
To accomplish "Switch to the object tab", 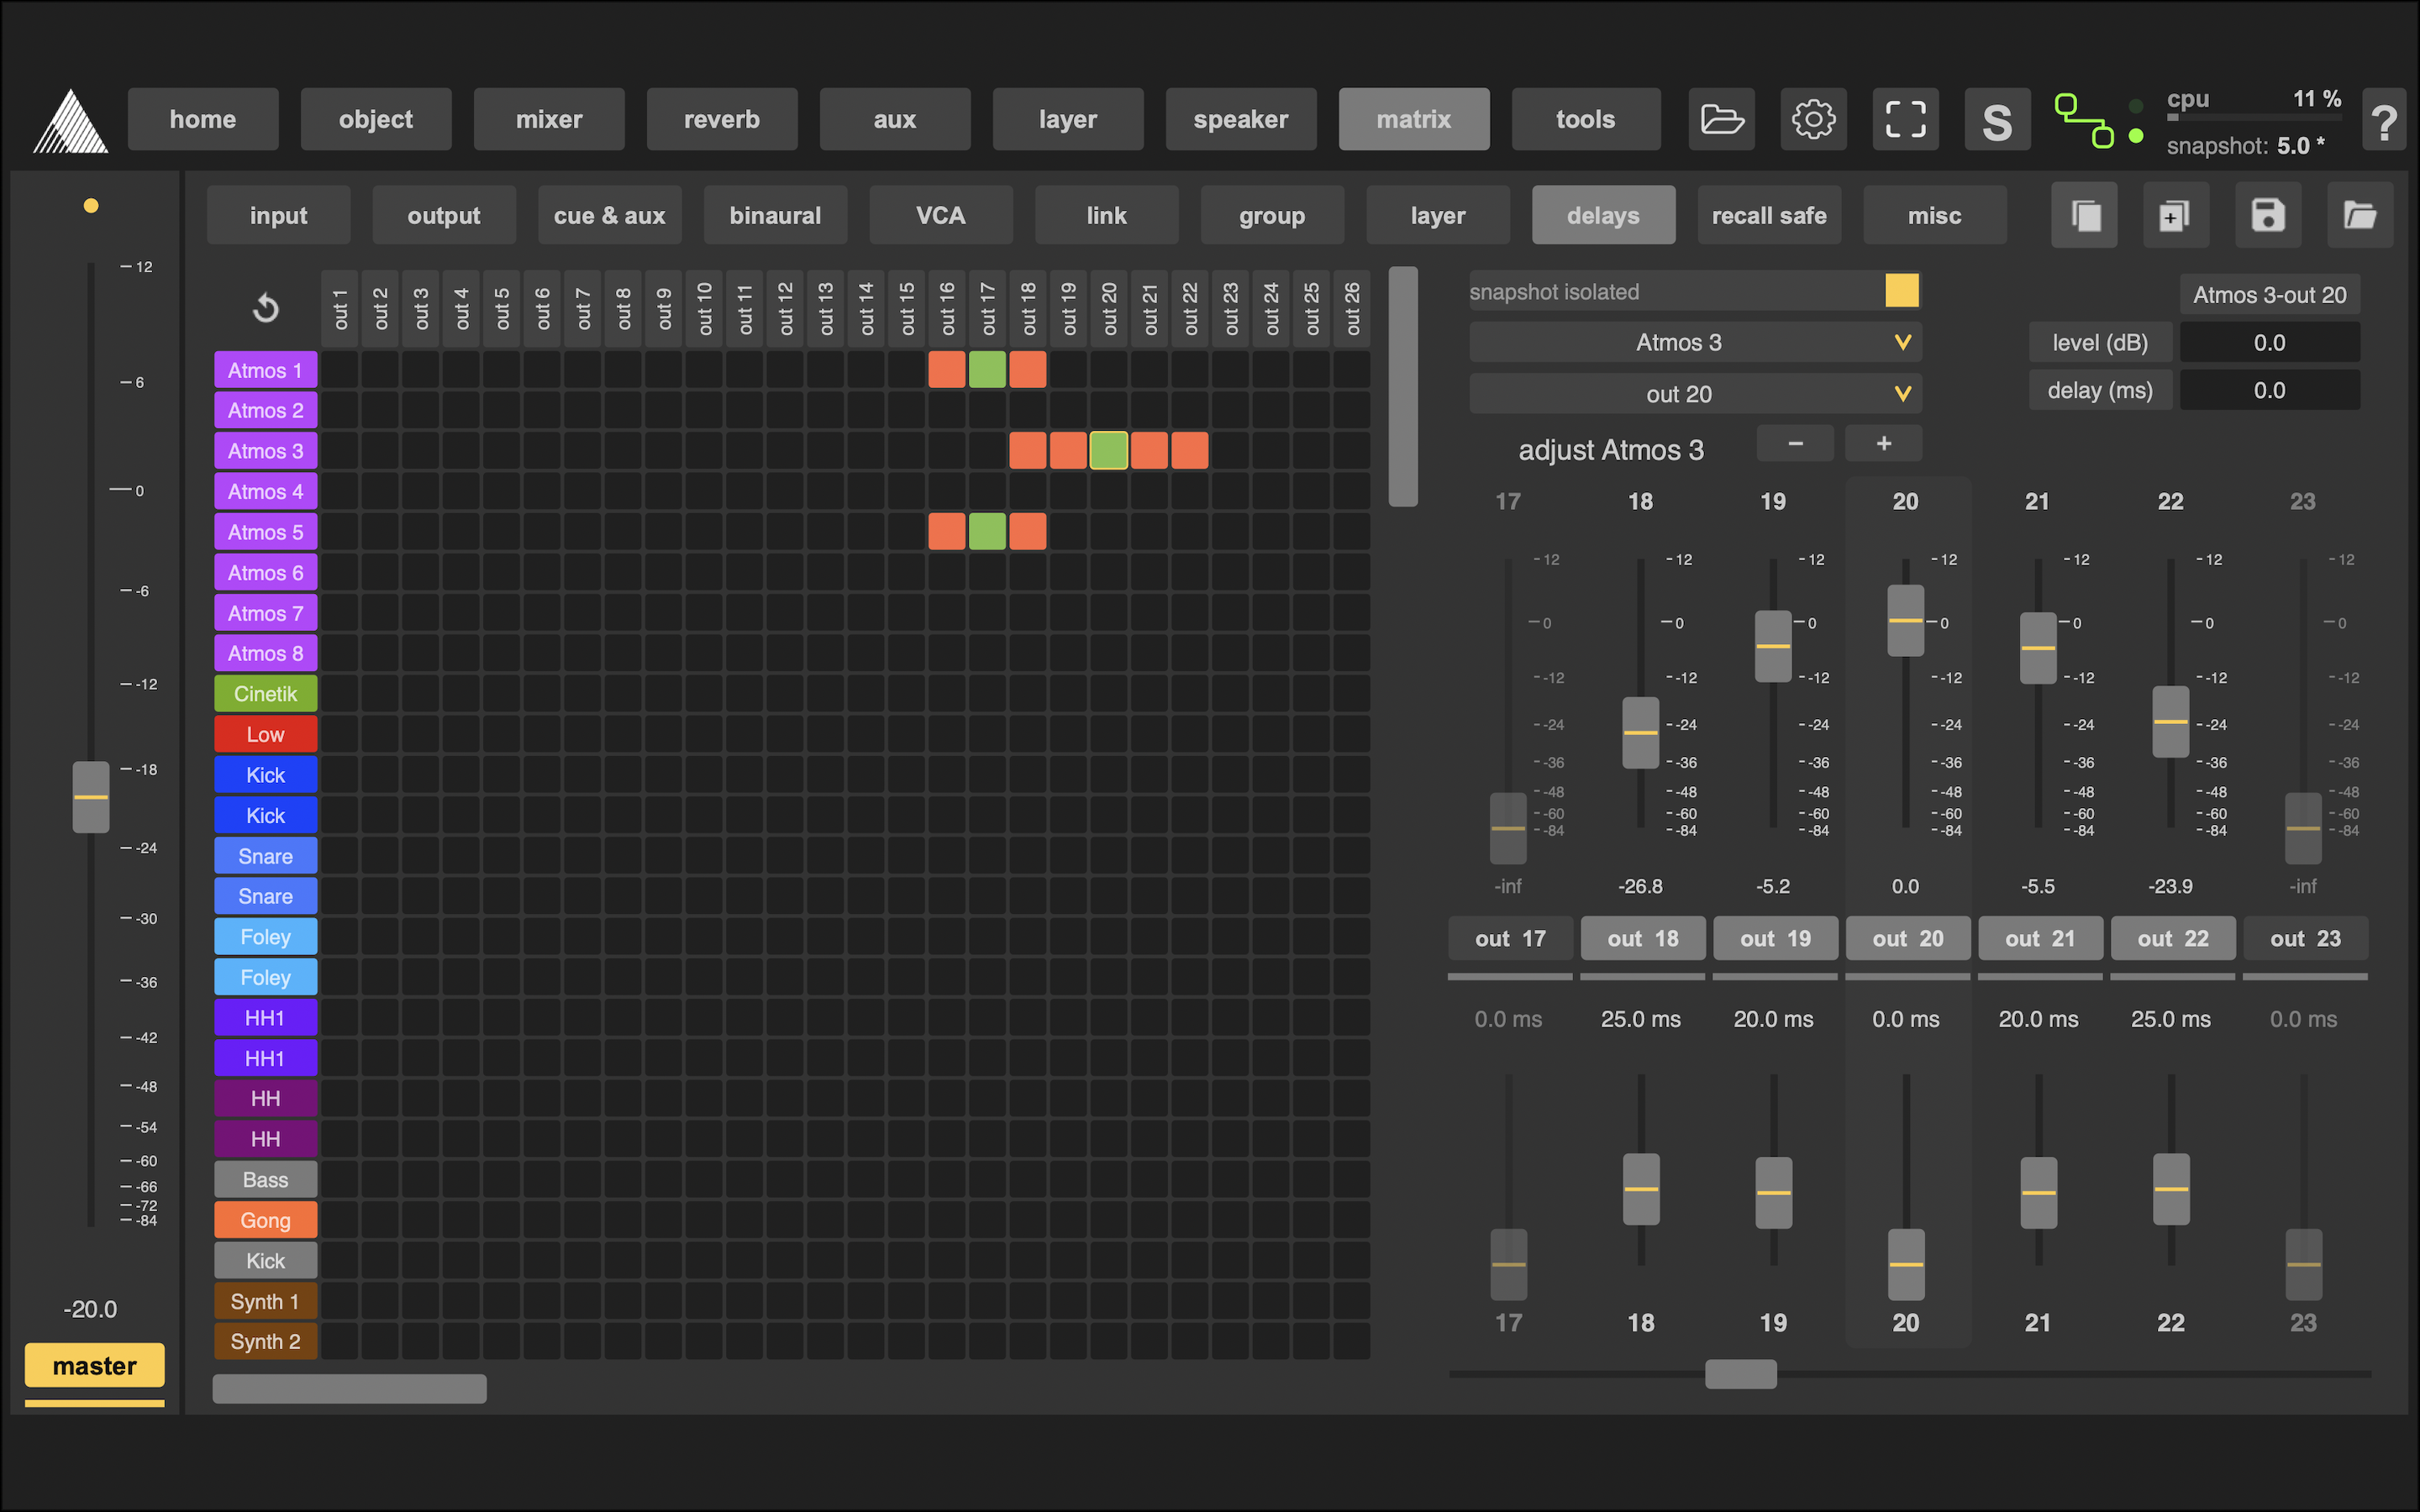I will [376, 120].
